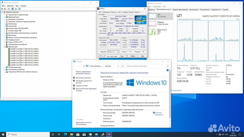244x137 pixels.
Task: Switch to the Memory tab in CPU-Z
Action: (114, 12)
